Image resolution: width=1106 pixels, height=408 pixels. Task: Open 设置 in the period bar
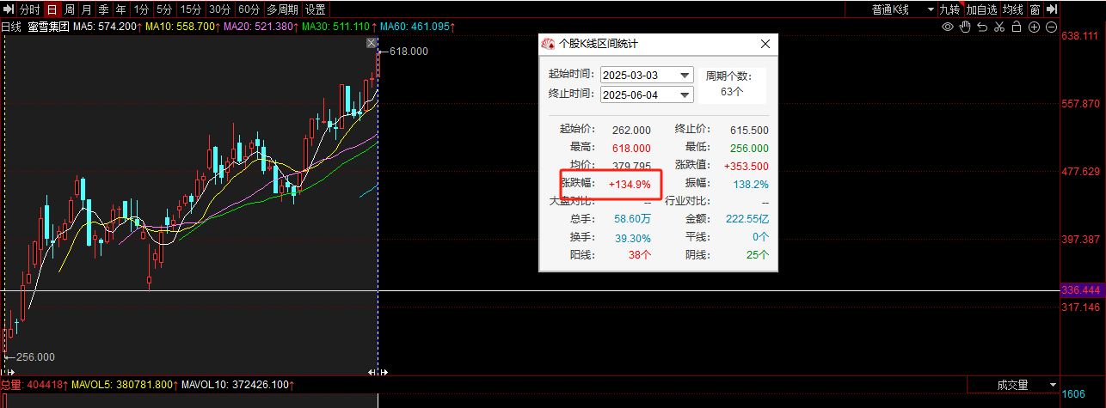point(316,9)
